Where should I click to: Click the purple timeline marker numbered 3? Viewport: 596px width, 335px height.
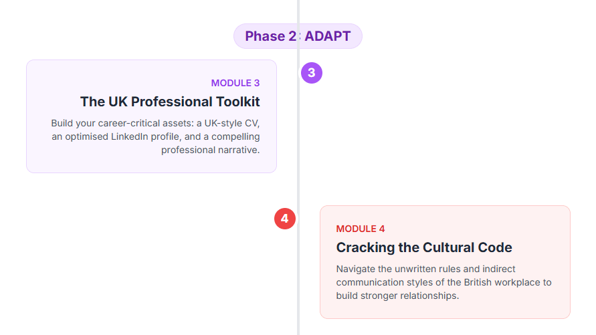[312, 72]
